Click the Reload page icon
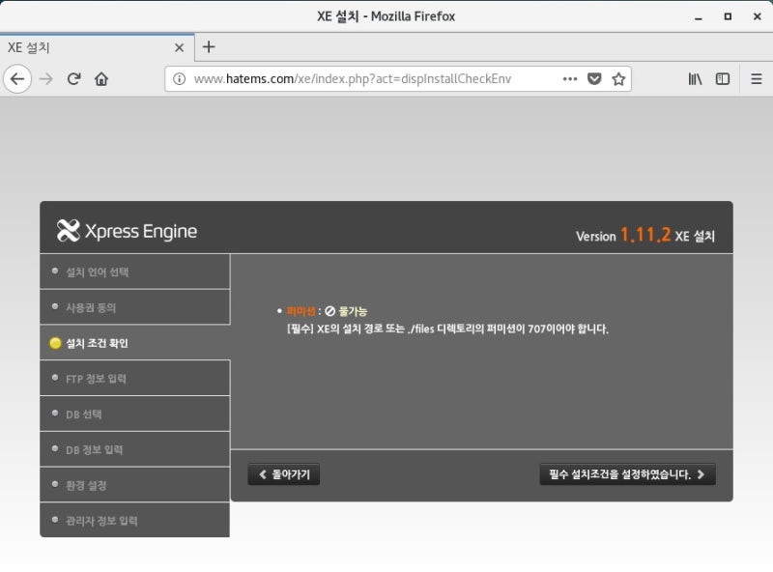Viewport: 773px width, 572px height. [74, 79]
